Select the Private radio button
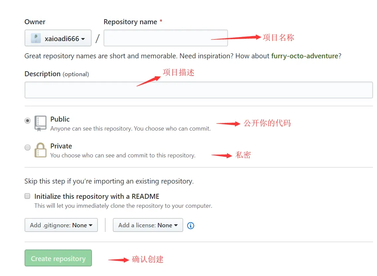This screenshot has width=377, height=276. [x=28, y=147]
